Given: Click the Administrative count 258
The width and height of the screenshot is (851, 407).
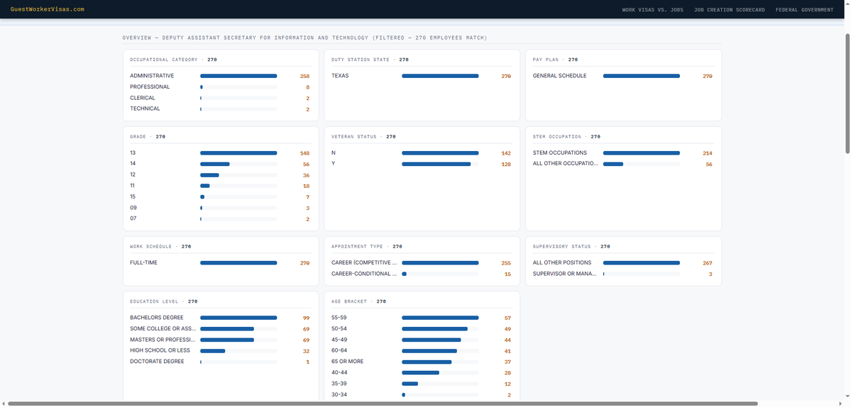Looking at the screenshot, I should 304,77.
